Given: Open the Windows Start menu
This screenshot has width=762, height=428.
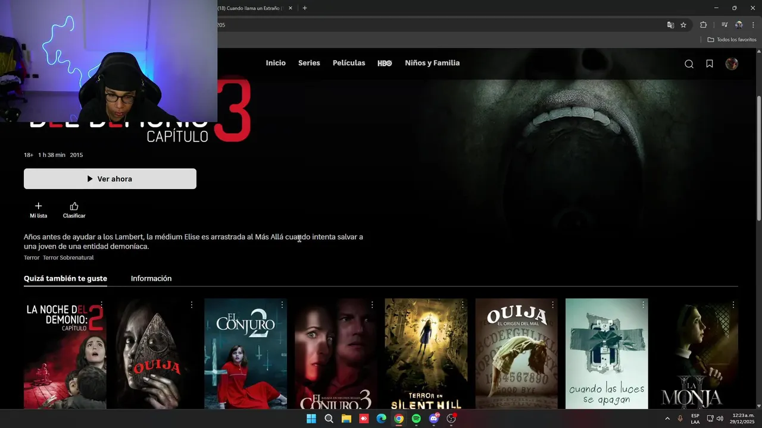Looking at the screenshot, I should tap(311, 418).
